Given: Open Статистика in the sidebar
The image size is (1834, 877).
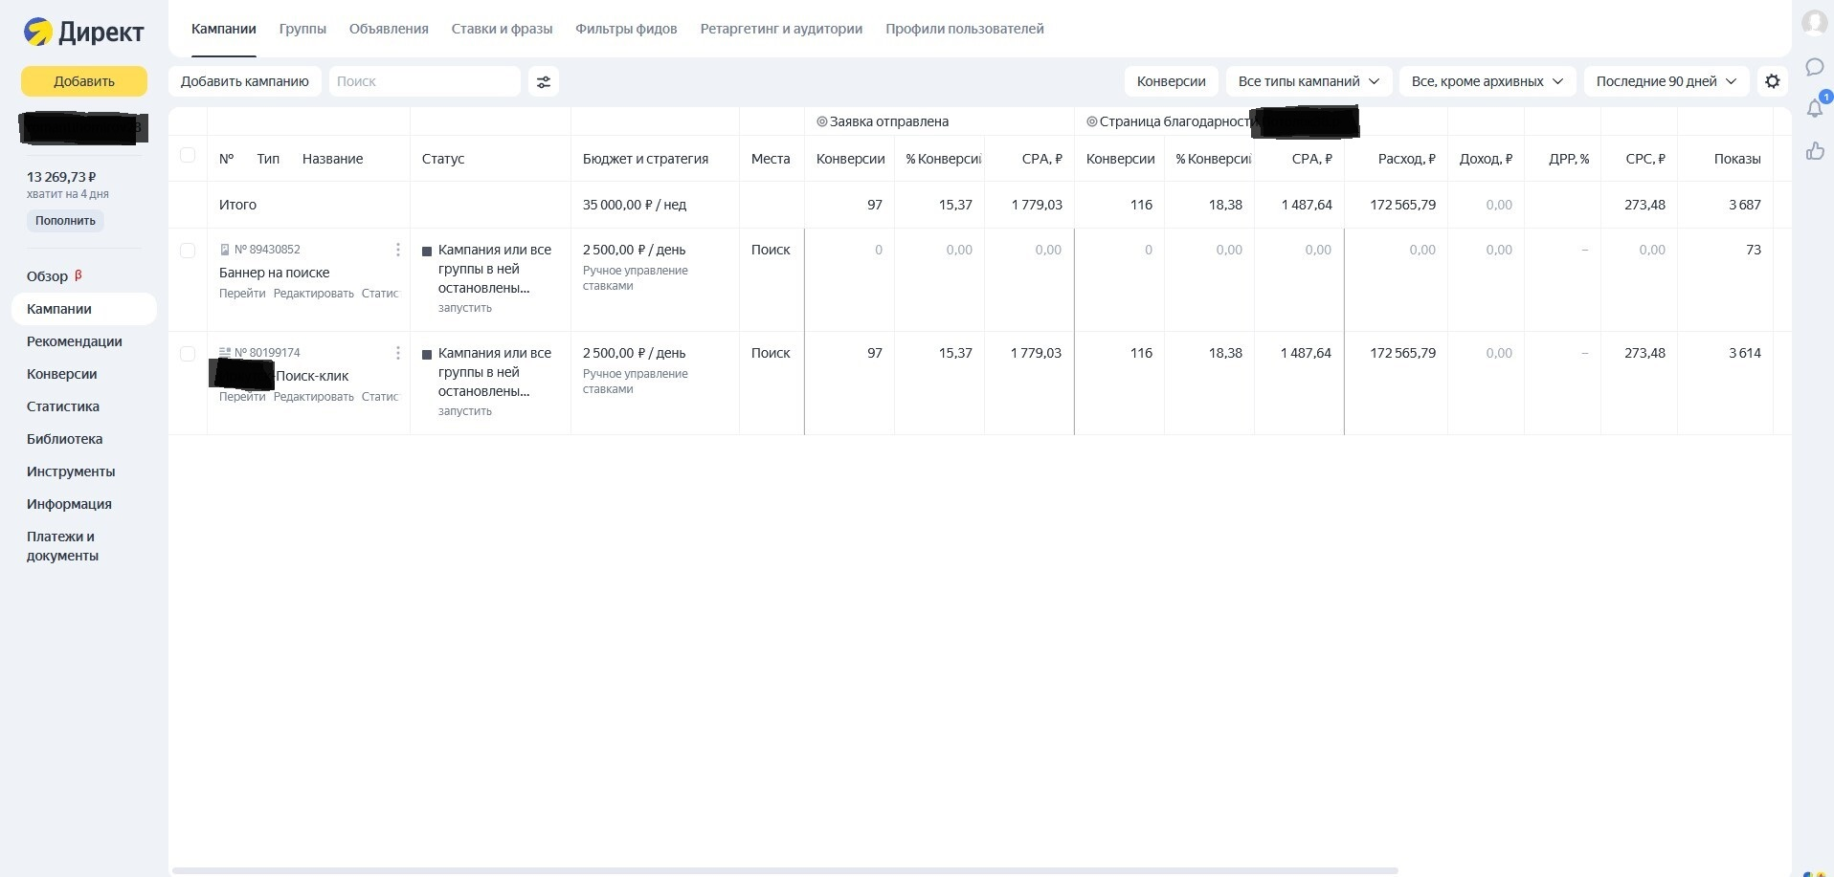Looking at the screenshot, I should (x=63, y=406).
